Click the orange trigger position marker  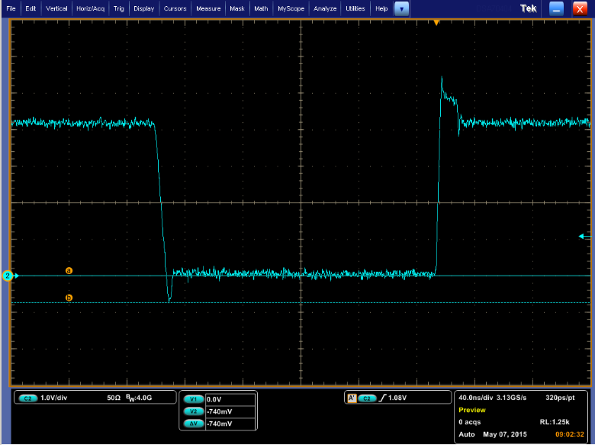(436, 23)
